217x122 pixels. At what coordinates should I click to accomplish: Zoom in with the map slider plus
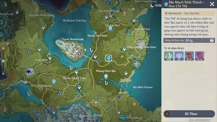tap(3, 48)
